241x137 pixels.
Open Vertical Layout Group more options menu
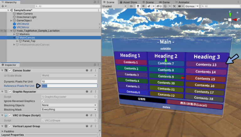(x=95, y=126)
